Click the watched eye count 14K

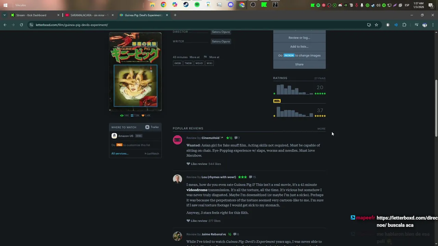(125, 115)
